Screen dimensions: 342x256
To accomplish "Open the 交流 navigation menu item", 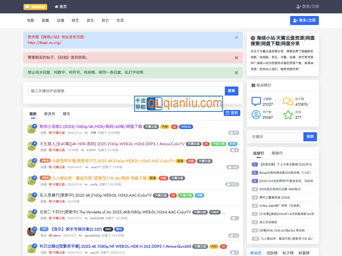I will [120, 20].
